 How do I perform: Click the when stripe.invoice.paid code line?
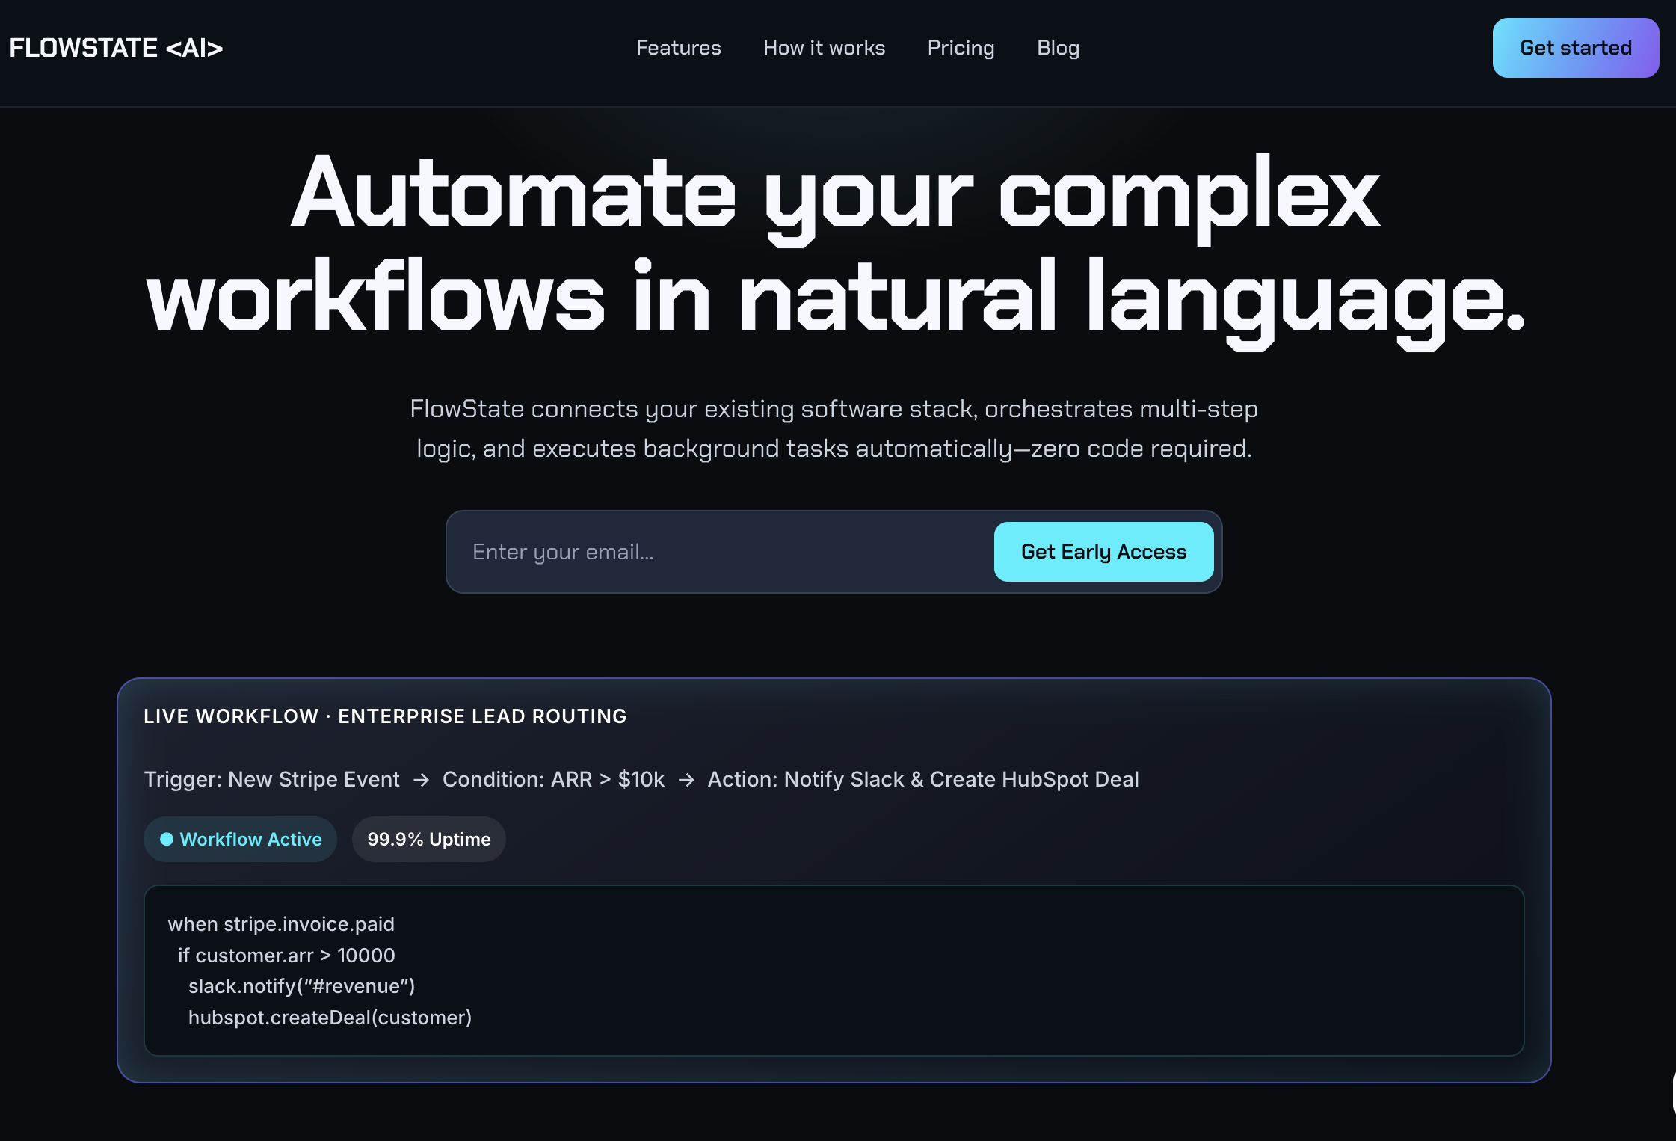[x=281, y=924]
